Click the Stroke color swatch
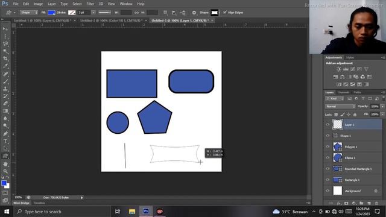This screenshot has height=217, width=386. pyautogui.click(x=72, y=13)
